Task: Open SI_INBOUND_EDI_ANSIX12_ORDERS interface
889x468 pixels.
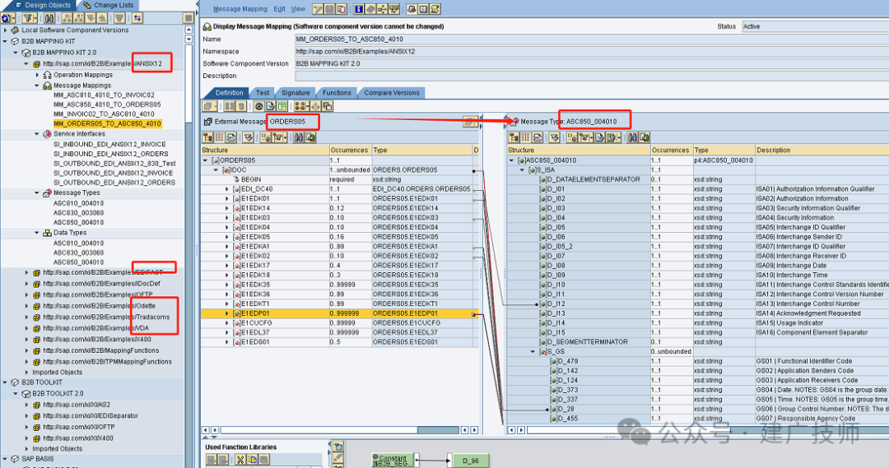Action: (110, 154)
